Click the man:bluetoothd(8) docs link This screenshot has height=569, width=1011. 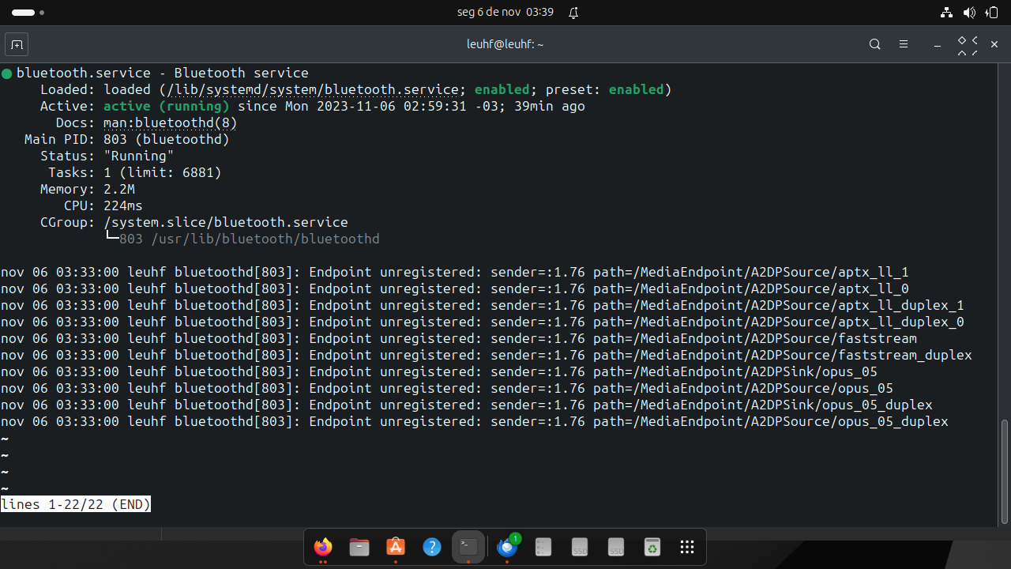(x=171, y=122)
